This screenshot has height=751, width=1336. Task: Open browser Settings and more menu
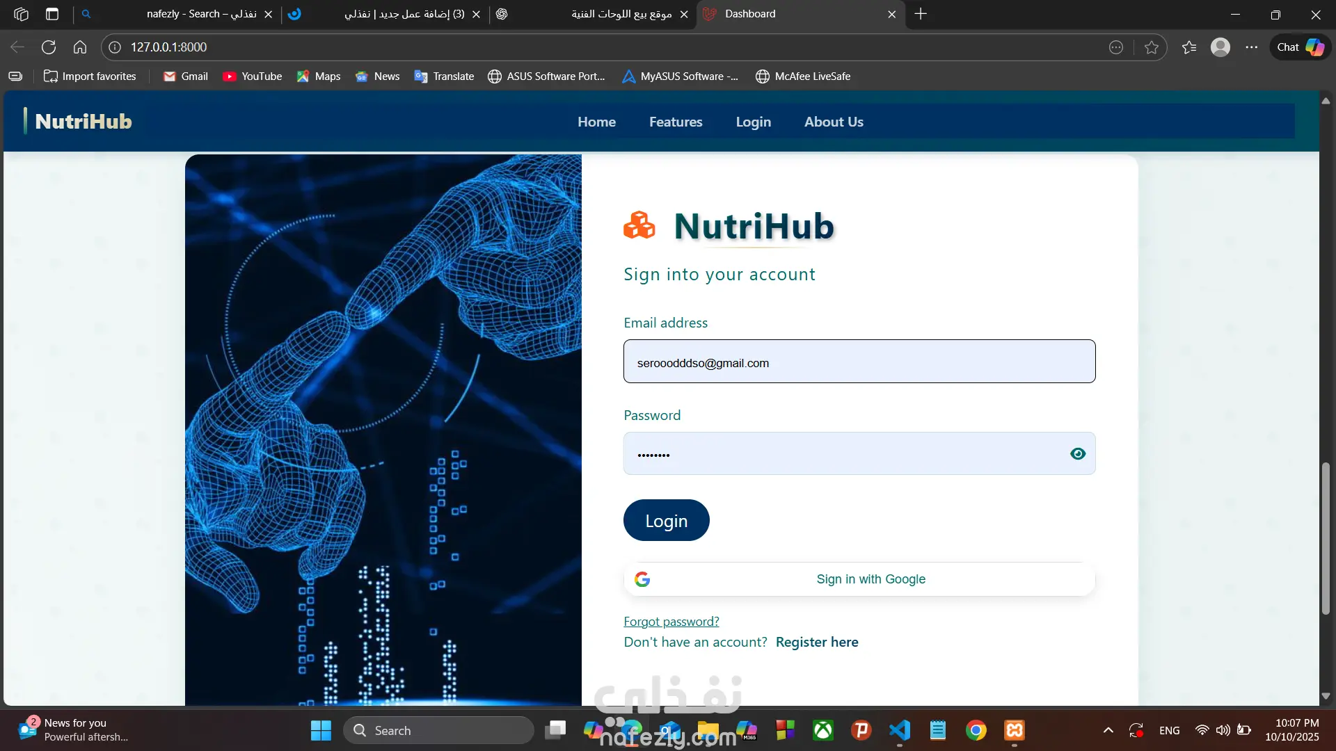tap(1252, 47)
